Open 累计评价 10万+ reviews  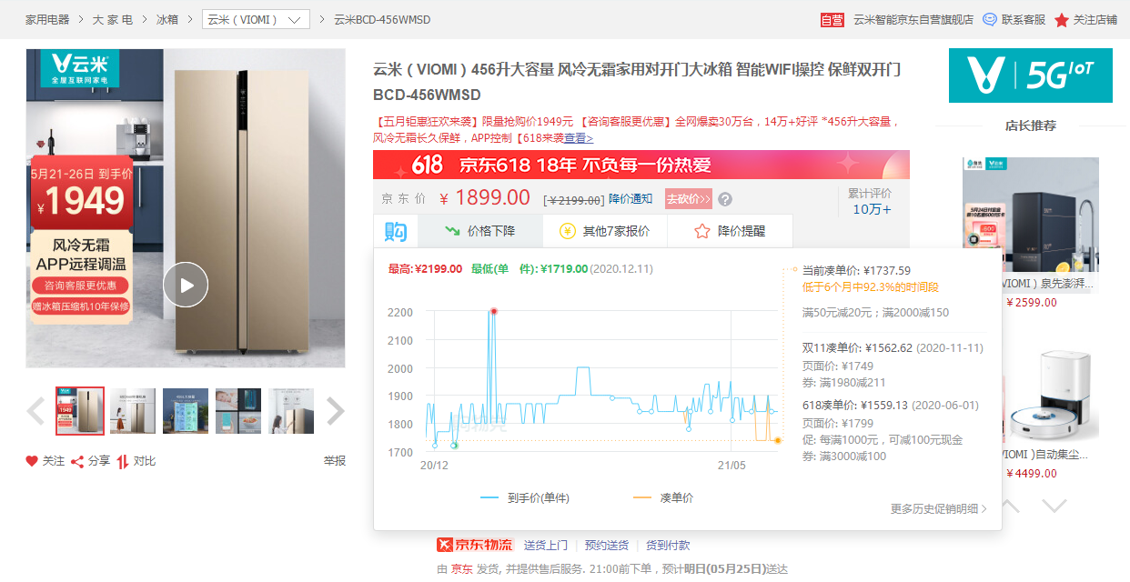click(x=872, y=201)
